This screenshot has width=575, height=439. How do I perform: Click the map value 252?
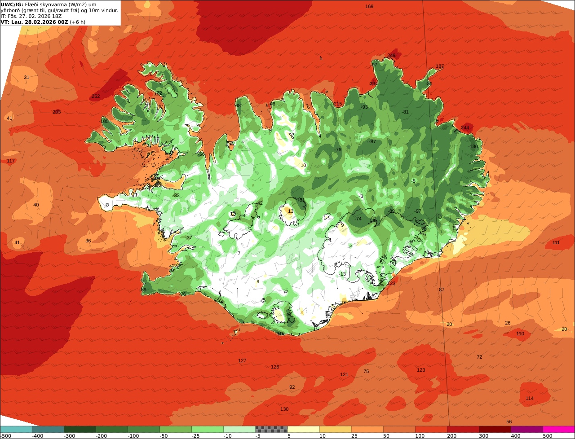point(96,96)
